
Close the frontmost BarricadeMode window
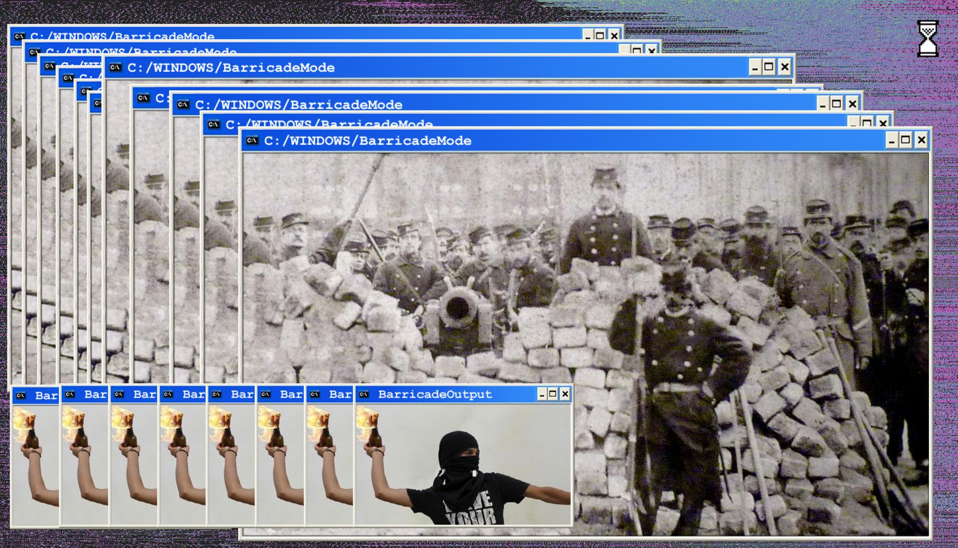[921, 140]
